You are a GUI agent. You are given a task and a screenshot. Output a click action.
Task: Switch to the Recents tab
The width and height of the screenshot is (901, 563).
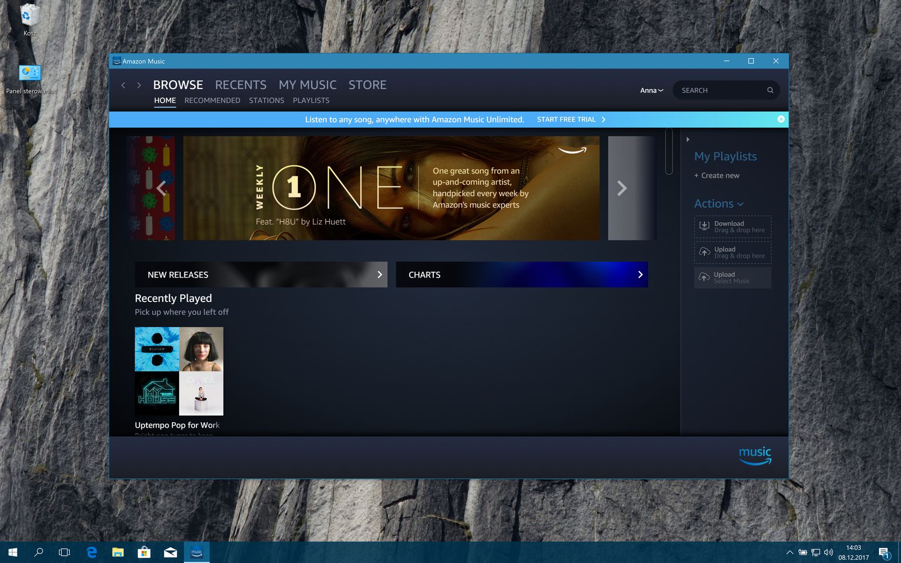pos(240,85)
